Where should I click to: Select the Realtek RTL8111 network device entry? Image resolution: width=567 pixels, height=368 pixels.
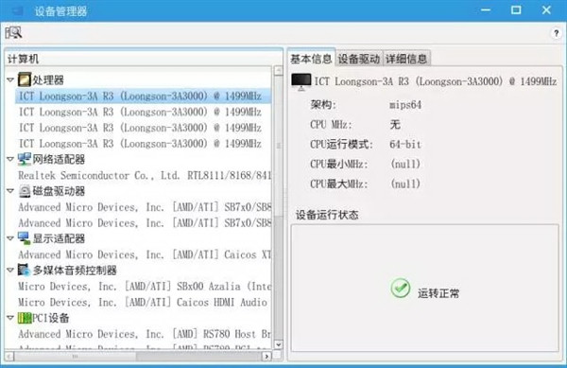point(145,176)
